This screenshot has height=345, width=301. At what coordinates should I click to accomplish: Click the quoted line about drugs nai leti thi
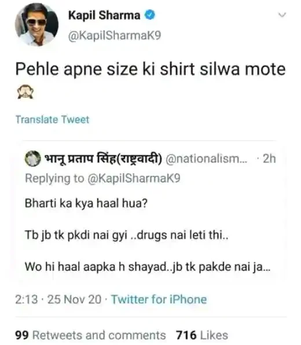127,235
